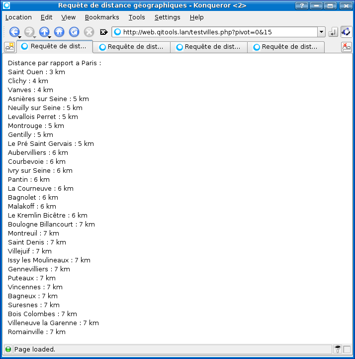Open the Back button history dropdown

(20, 37)
